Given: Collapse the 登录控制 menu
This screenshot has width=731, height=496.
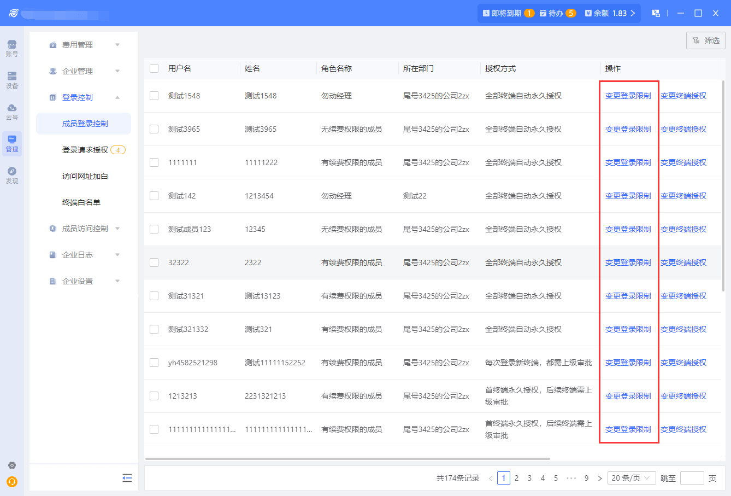Looking at the screenshot, I should [x=84, y=97].
